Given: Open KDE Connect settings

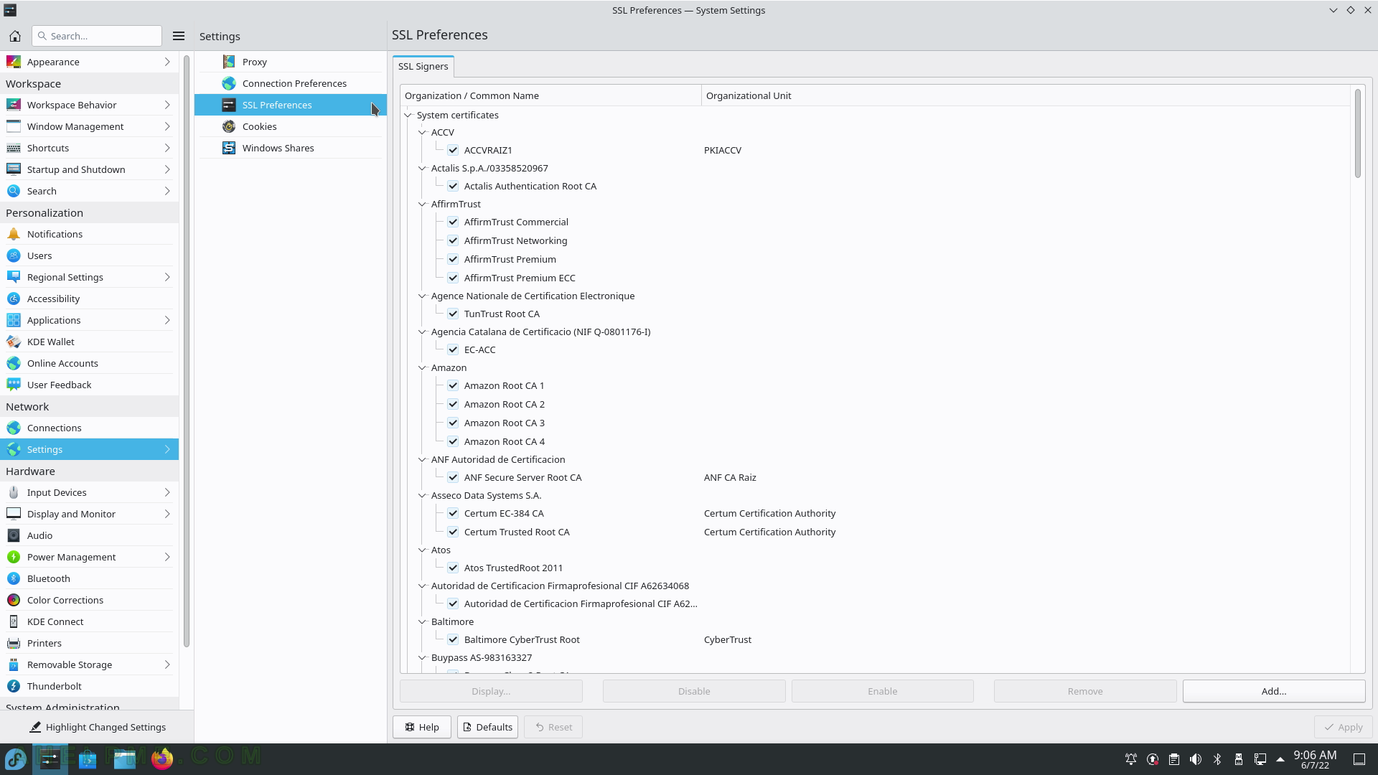Looking at the screenshot, I should 90,621.
